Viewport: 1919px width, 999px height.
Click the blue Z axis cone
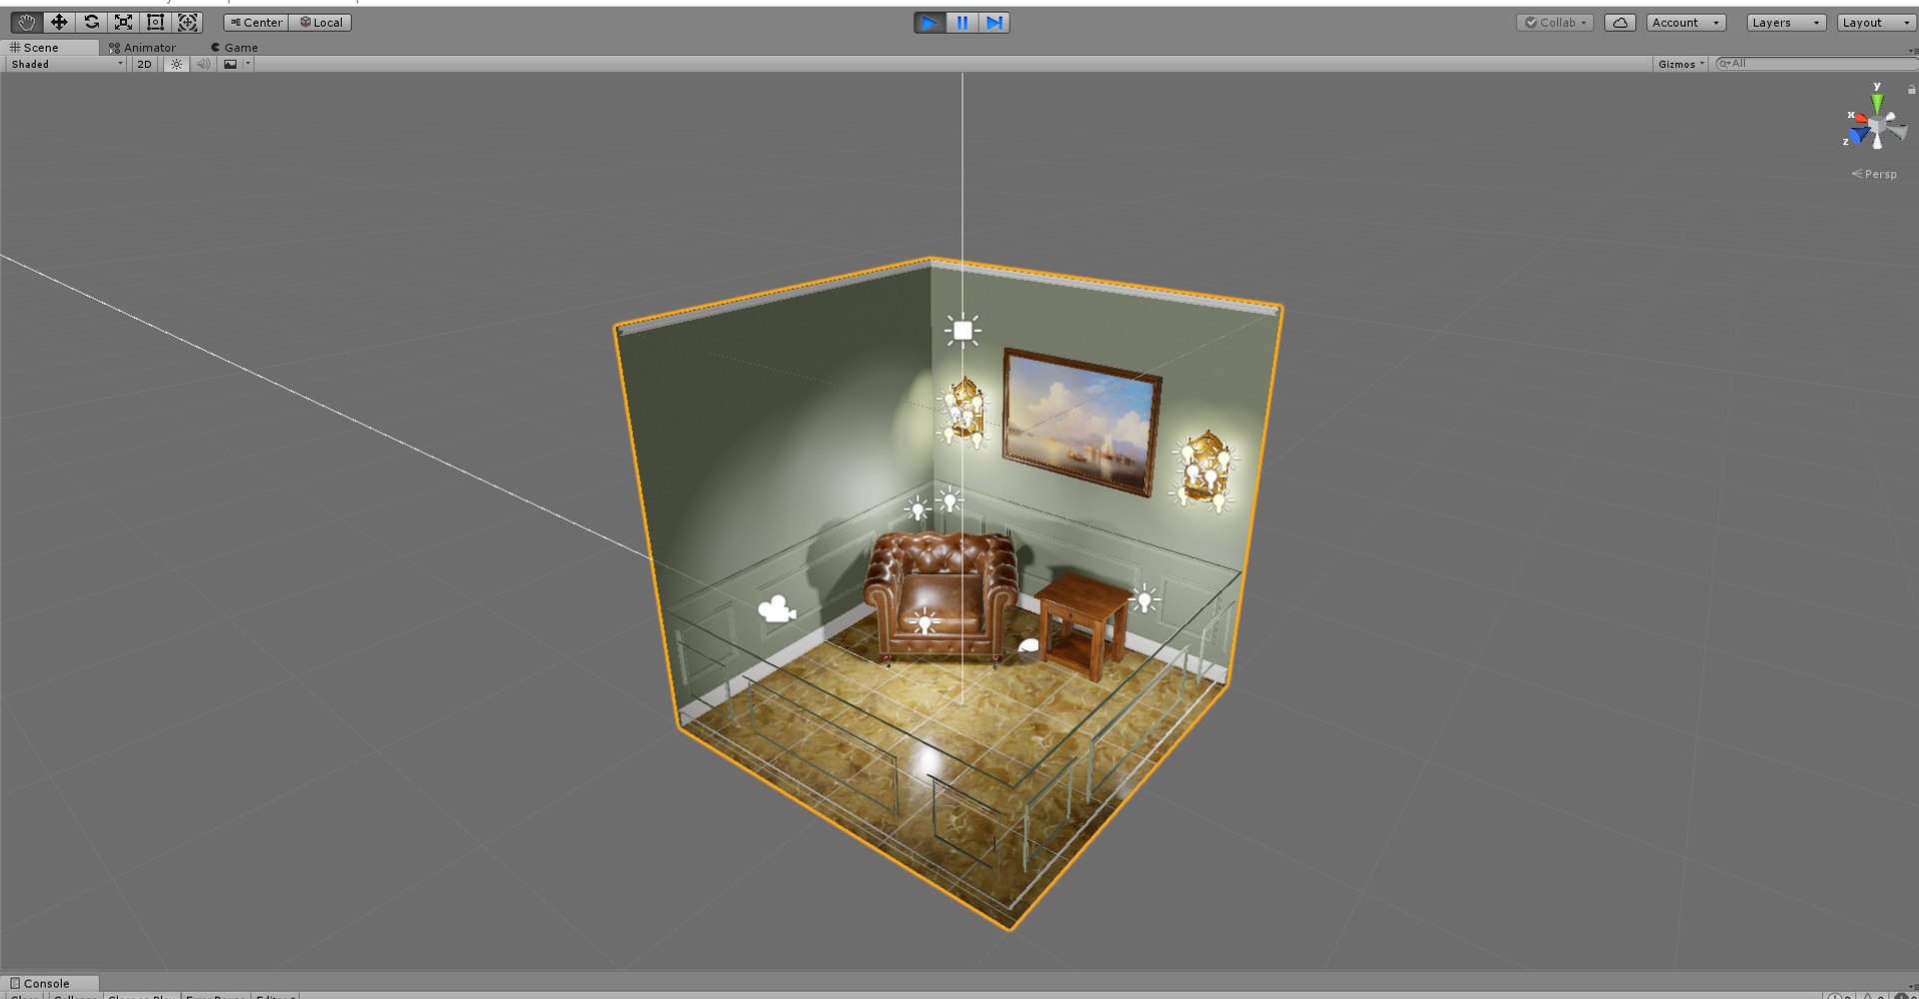coord(1860,134)
